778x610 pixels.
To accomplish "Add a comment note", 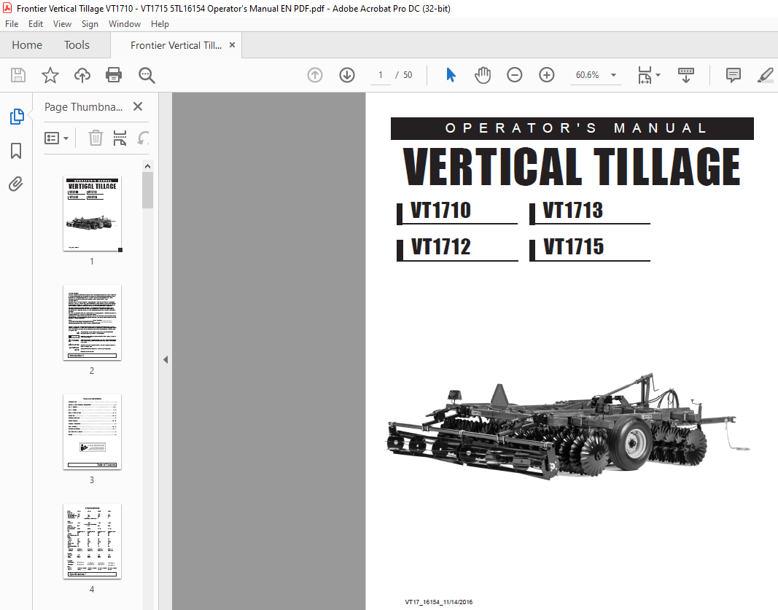I will tap(734, 75).
